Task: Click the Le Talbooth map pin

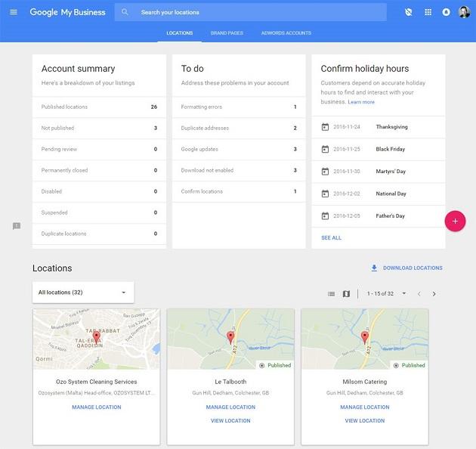Action: 230,338
